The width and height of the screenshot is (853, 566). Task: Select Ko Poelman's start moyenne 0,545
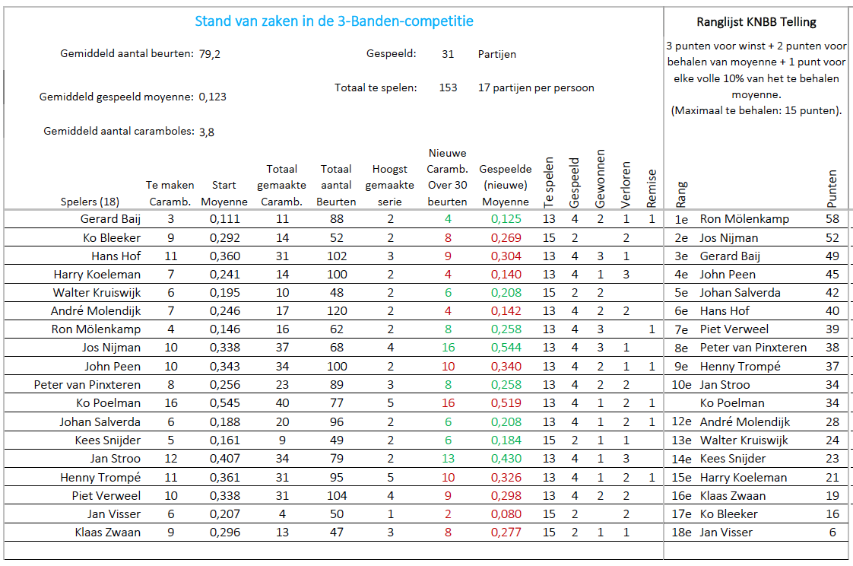click(225, 402)
